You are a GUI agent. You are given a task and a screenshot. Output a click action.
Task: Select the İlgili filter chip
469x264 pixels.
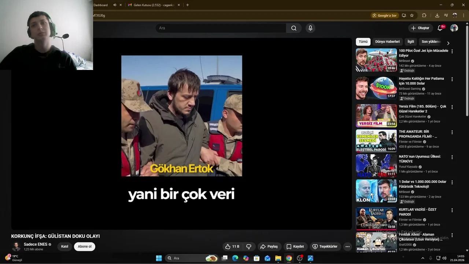coord(411,42)
